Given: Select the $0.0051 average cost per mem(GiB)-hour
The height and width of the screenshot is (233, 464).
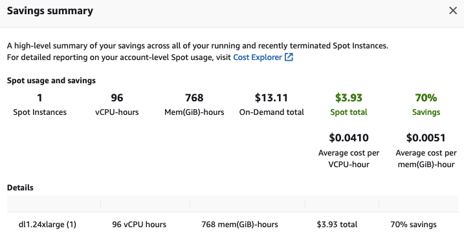Looking at the screenshot, I should [426, 137].
